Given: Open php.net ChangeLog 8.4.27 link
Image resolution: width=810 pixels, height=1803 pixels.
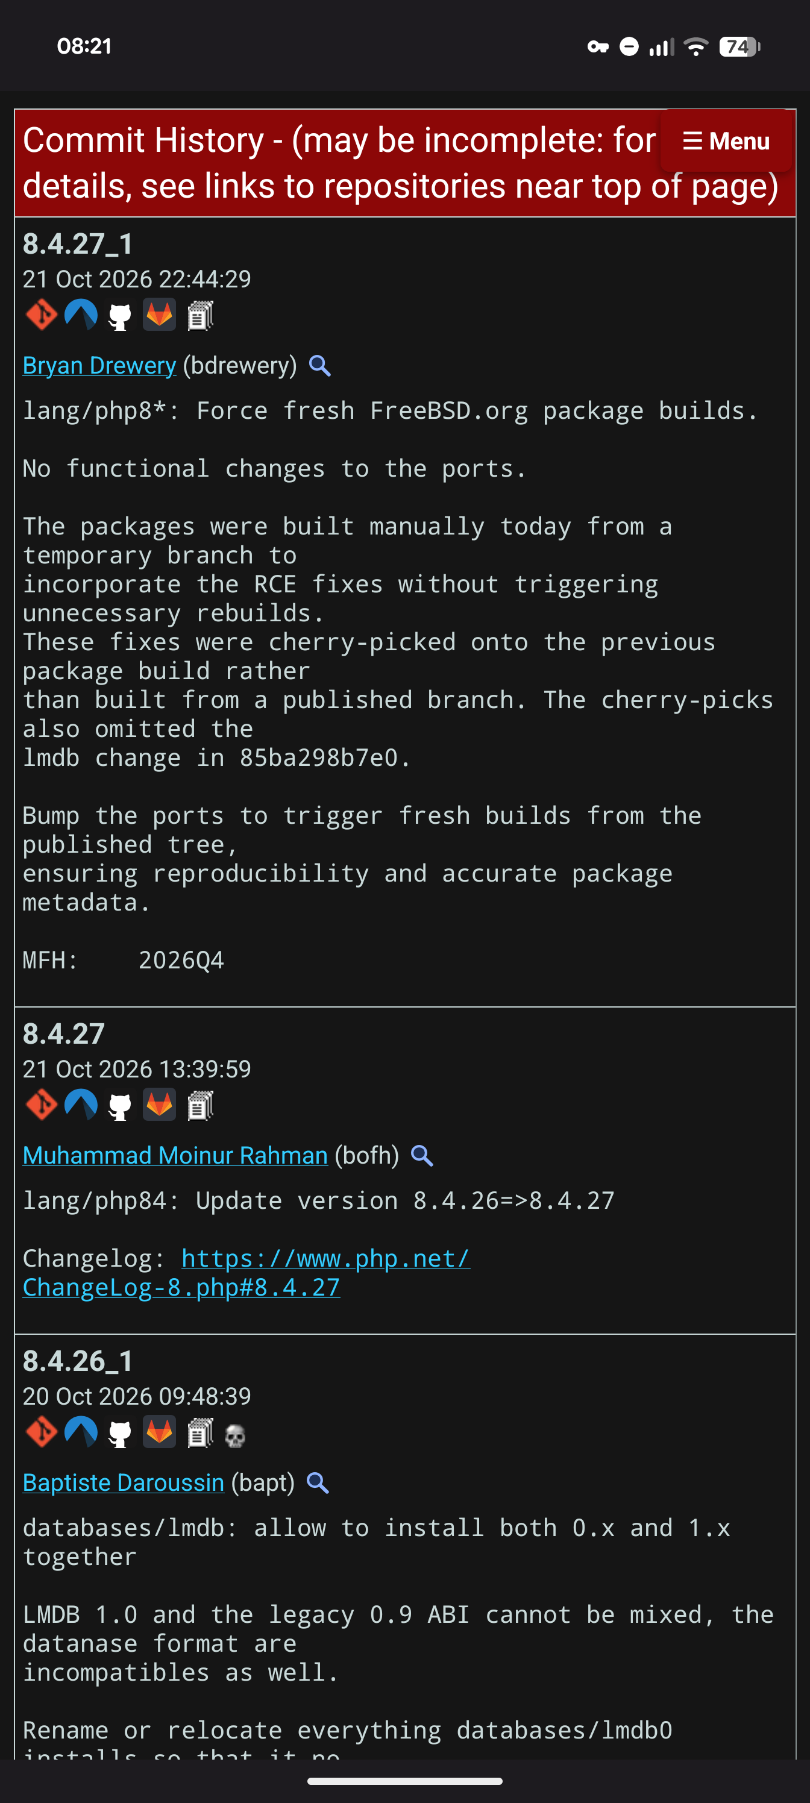Looking at the screenshot, I should click(246, 1273).
